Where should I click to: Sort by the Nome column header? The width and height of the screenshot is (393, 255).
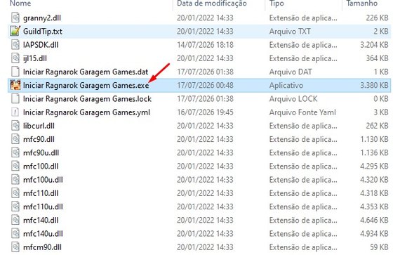coord(20,4)
